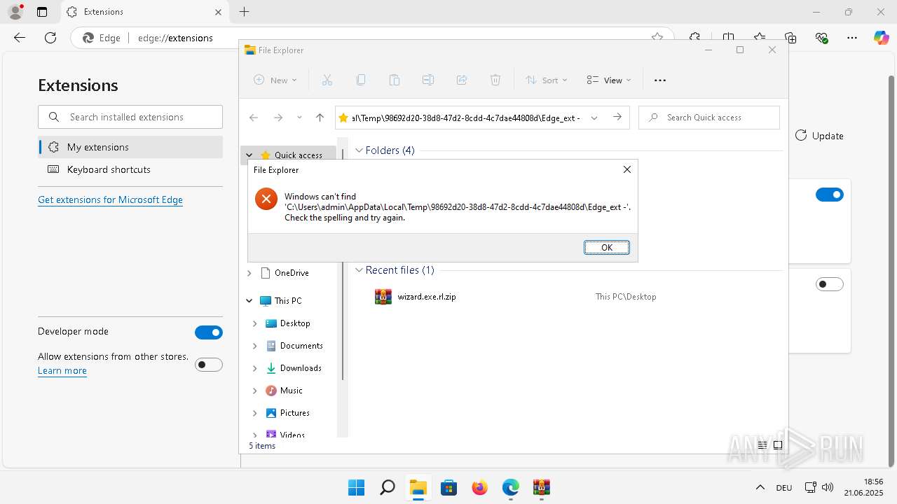
Task: Expand the Downloads tree node
Action: click(254, 368)
